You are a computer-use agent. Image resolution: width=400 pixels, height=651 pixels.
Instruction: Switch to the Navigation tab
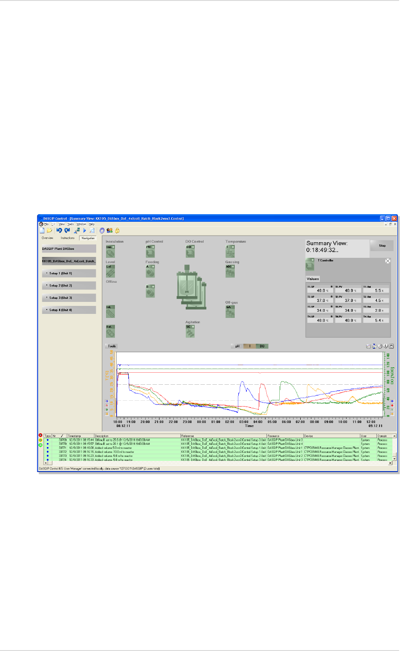pyautogui.click(x=88, y=238)
